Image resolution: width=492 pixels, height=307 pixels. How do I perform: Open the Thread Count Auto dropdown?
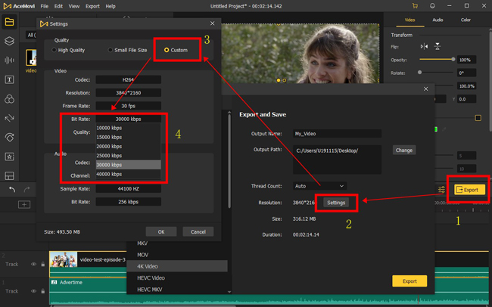(319, 186)
